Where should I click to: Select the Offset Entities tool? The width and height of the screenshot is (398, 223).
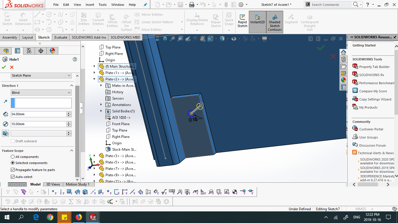[112, 21]
